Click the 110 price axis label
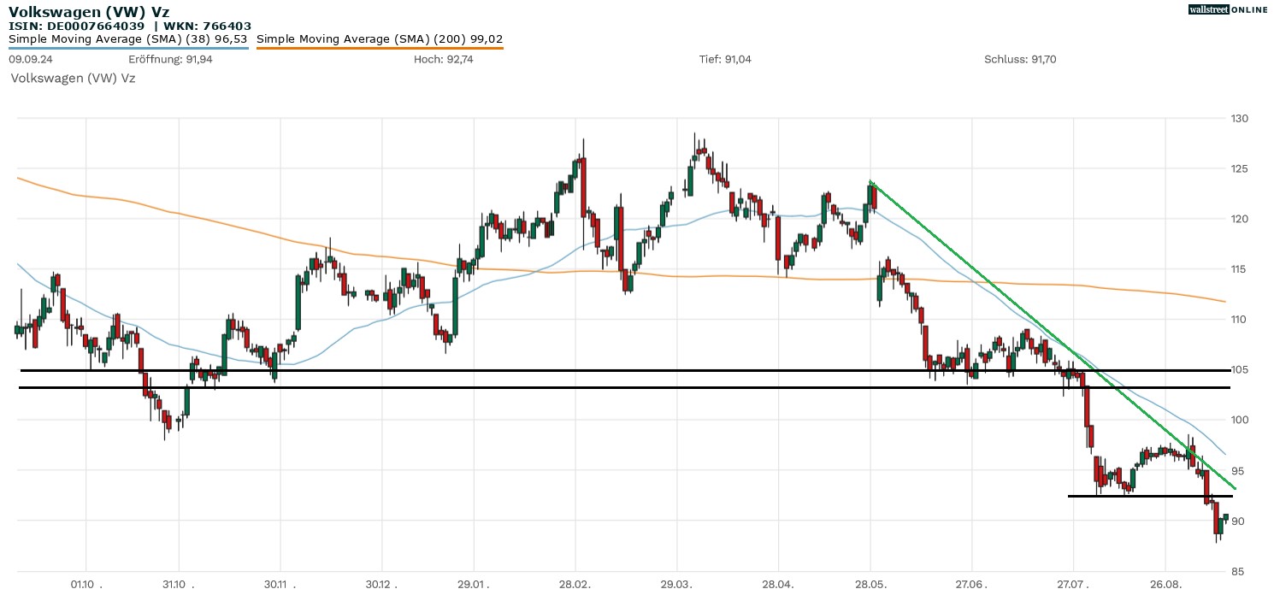Viewport: 1274px width, 589px height. (x=1239, y=320)
